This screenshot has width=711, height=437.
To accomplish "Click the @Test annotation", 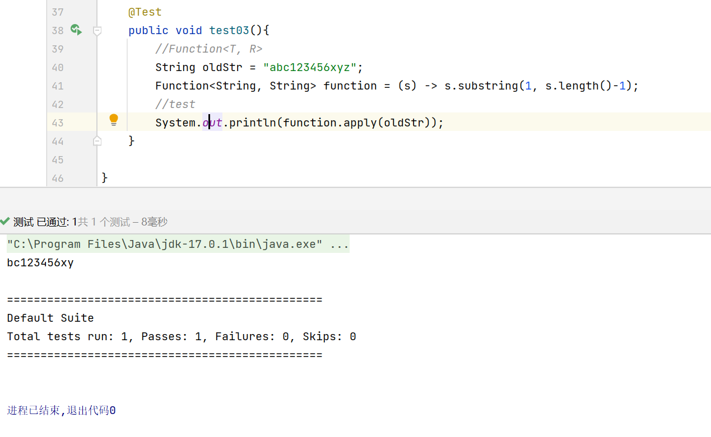I will pyautogui.click(x=145, y=12).
